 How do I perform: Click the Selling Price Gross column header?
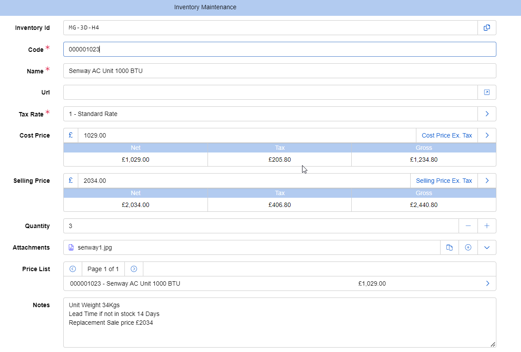[x=424, y=192]
